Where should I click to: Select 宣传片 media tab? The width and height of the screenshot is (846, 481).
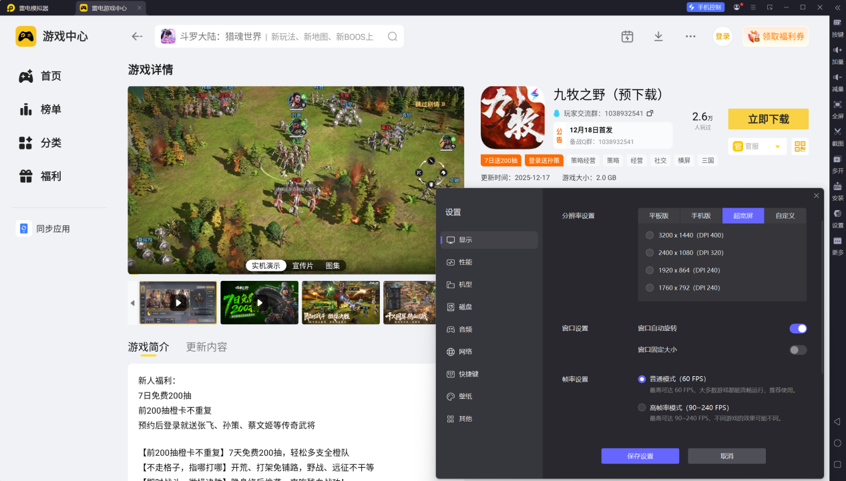303,266
